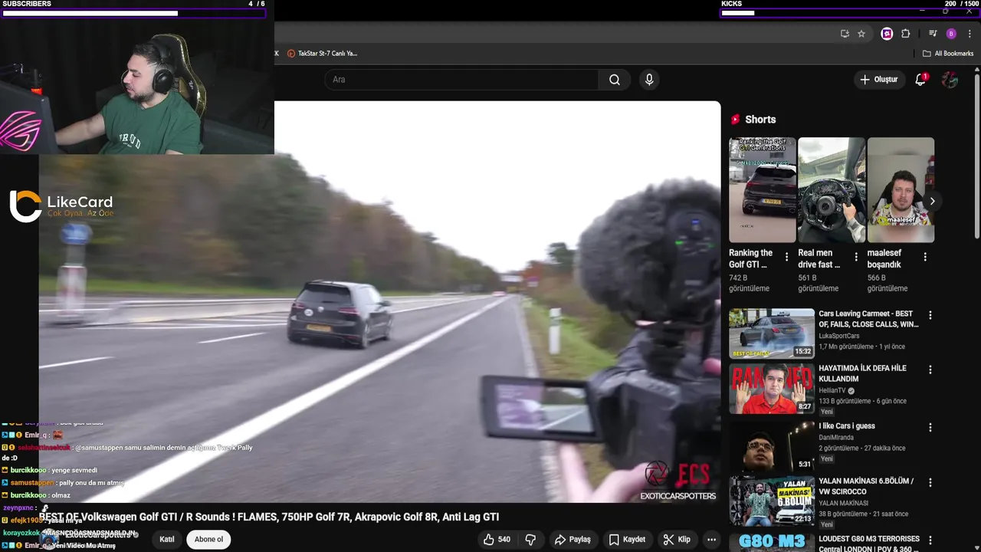The height and width of the screenshot is (552, 981).
Task: Open TakStar St-7 Canlı Ya... bookmark
Action: click(322, 54)
